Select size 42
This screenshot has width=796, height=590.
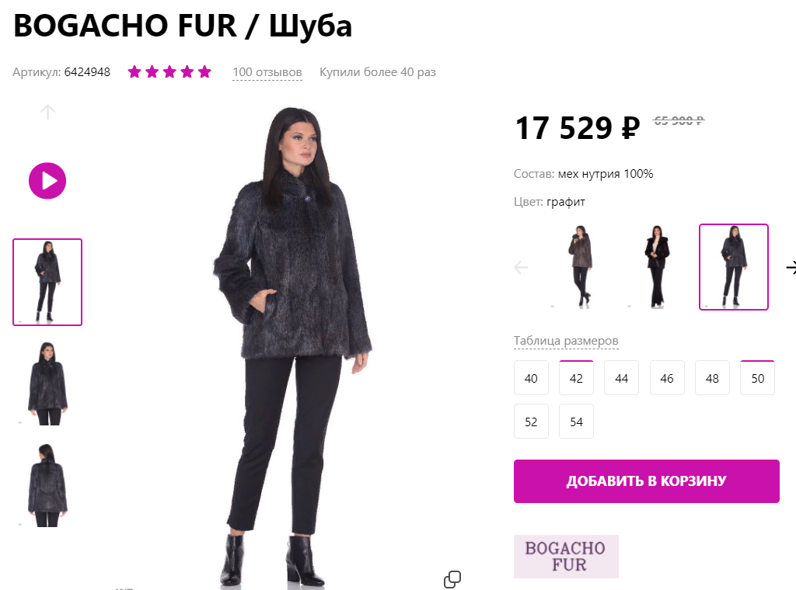576,378
